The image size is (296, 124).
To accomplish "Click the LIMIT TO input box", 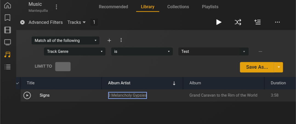I will click(x=63, y=67).
